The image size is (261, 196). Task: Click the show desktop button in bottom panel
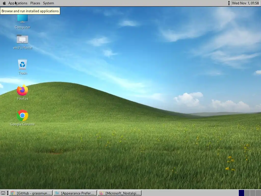point(3,193)
